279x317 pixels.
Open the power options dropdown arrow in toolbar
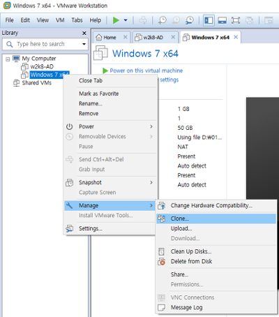[x=126, y=20]
